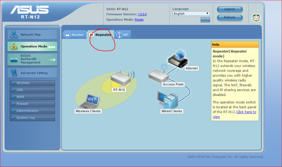Click the AP tab antenna icon

pyautogui.click(x=120, y=35)
